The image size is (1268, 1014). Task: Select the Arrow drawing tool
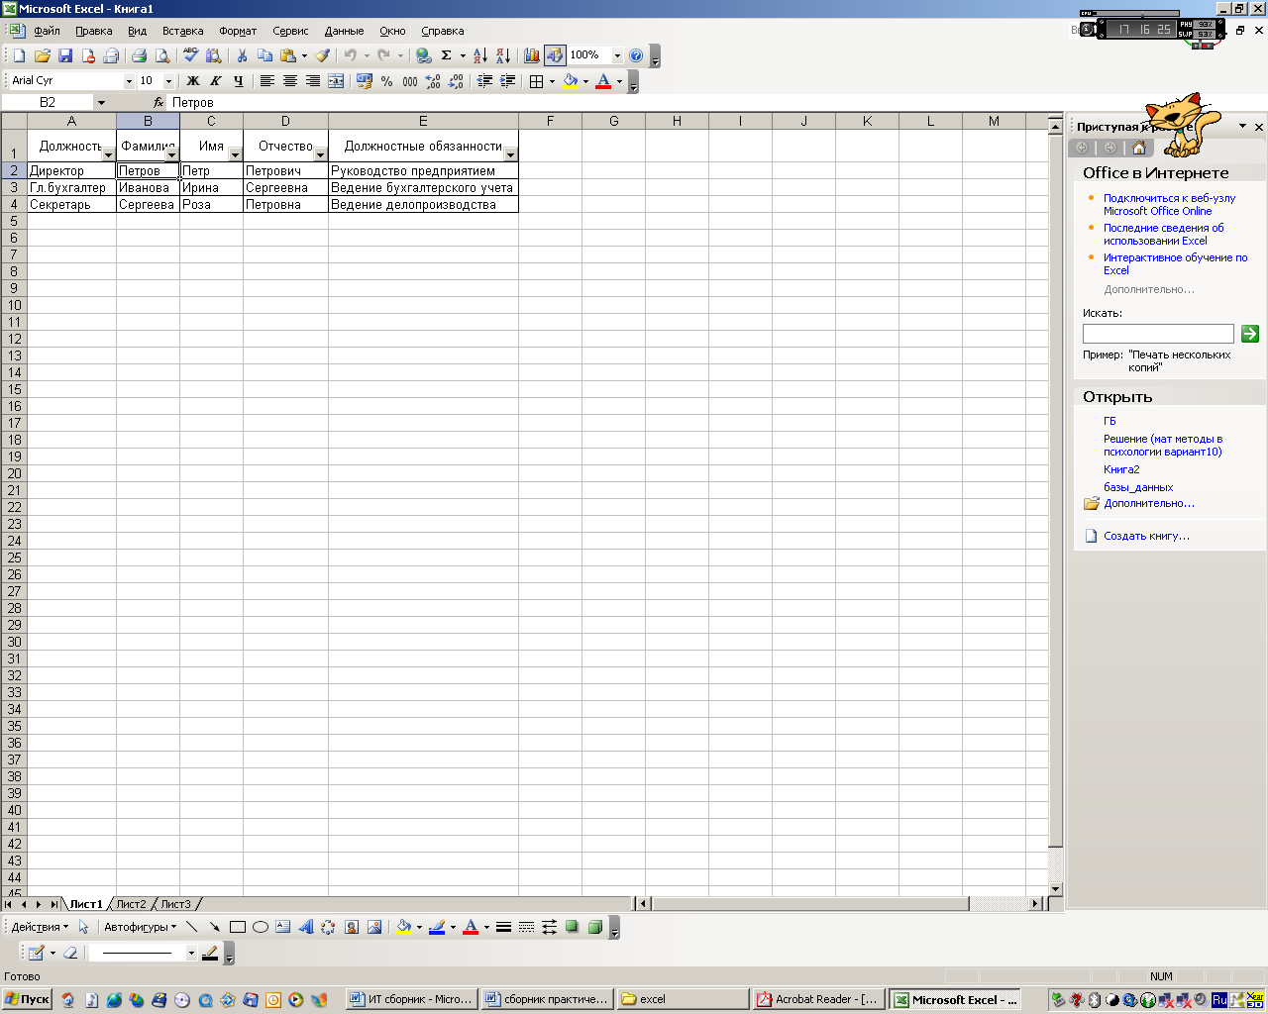click(x=214, y=927)
